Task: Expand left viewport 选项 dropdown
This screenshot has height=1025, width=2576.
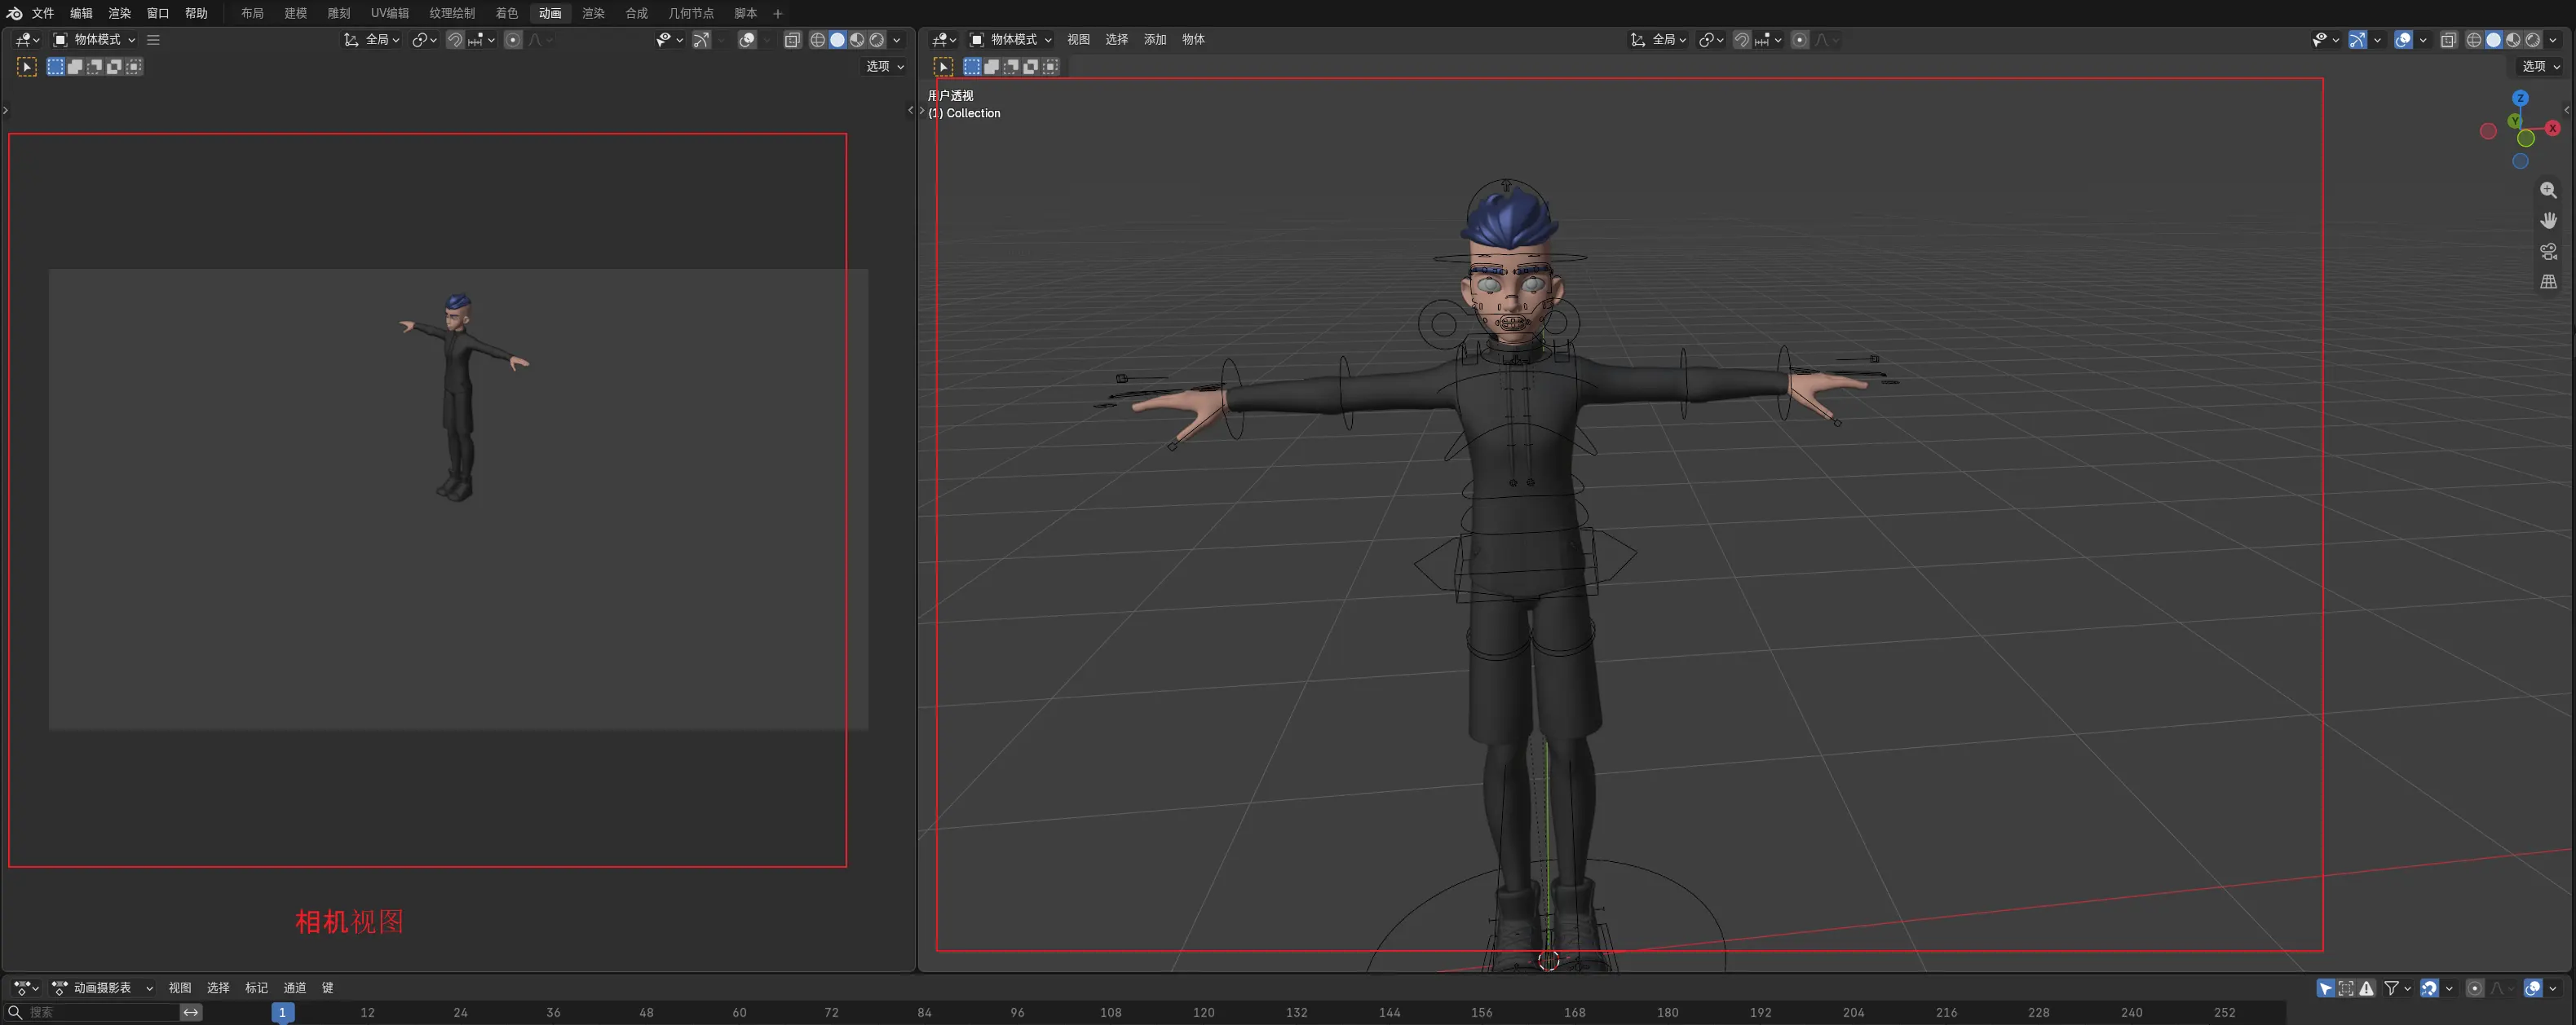Action: 885,66
